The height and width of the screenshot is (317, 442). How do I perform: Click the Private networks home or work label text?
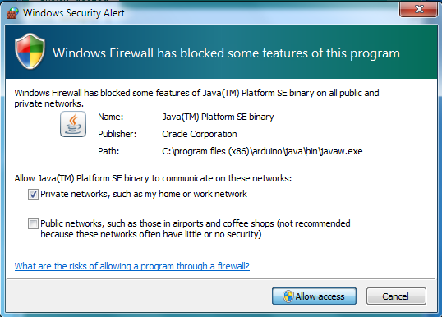pos(144,194)
